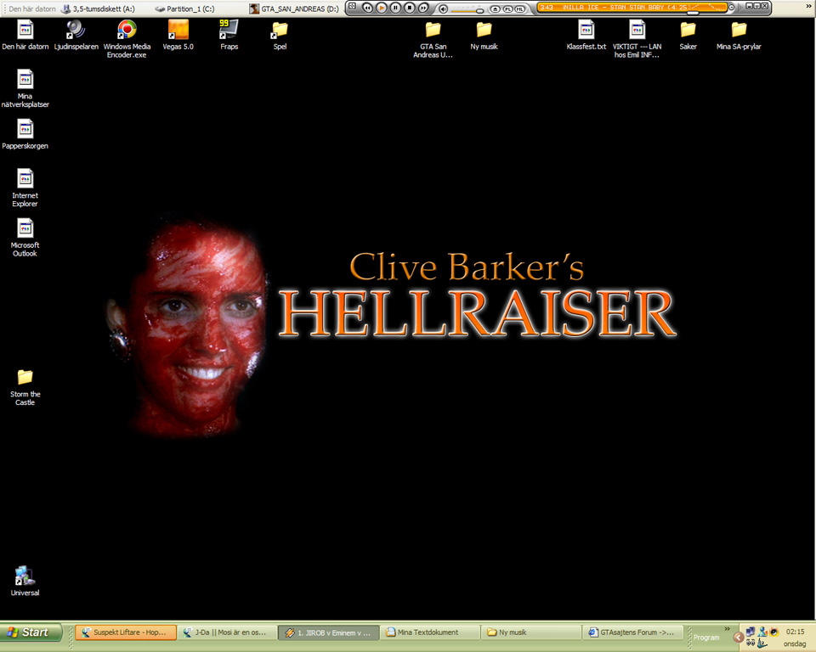
Task: Expand the Program toolbar chevron
Action: [x=727, y=628]
